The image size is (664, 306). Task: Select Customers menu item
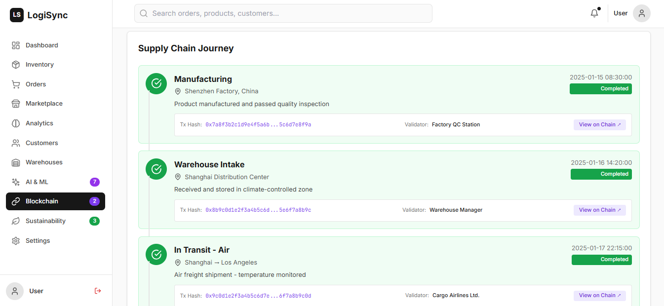[55, 143]
